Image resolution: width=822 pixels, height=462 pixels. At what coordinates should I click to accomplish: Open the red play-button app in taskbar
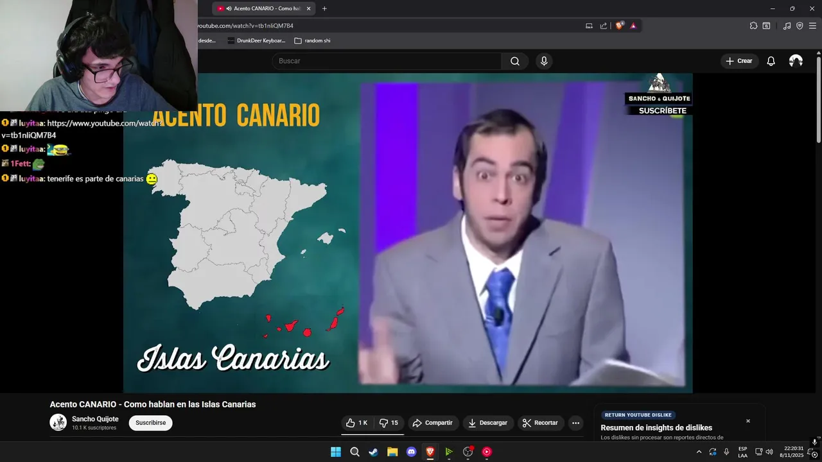click(x=487, y=452)
